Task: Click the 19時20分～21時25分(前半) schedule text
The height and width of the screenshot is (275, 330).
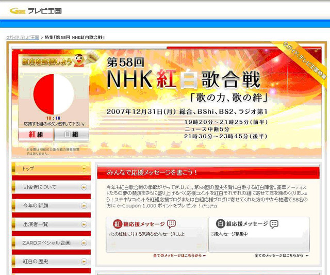Action: (226, 122)
